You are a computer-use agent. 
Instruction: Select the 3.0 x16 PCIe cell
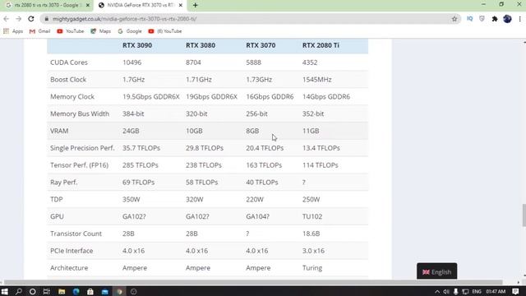coord(313,251)
